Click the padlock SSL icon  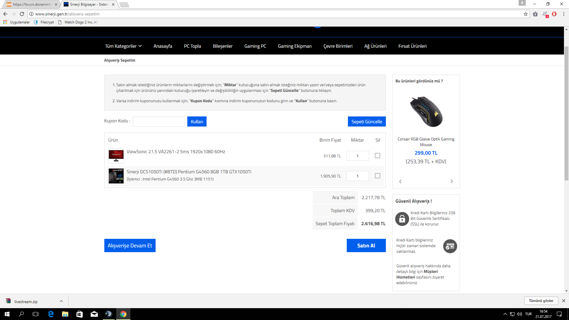(402, 219)
